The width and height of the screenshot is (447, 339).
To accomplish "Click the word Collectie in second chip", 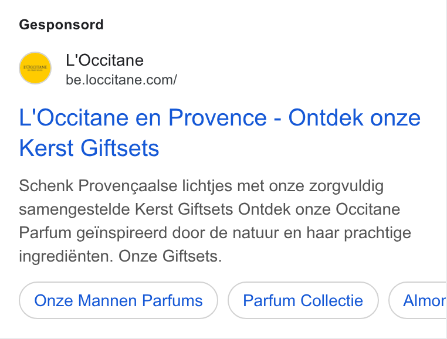I will click(331, 300).
